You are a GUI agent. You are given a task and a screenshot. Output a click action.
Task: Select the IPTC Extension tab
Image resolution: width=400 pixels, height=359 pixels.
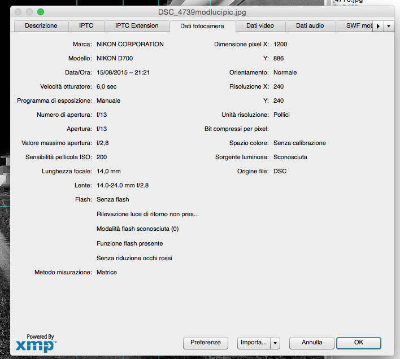click(x=137, y=26)
